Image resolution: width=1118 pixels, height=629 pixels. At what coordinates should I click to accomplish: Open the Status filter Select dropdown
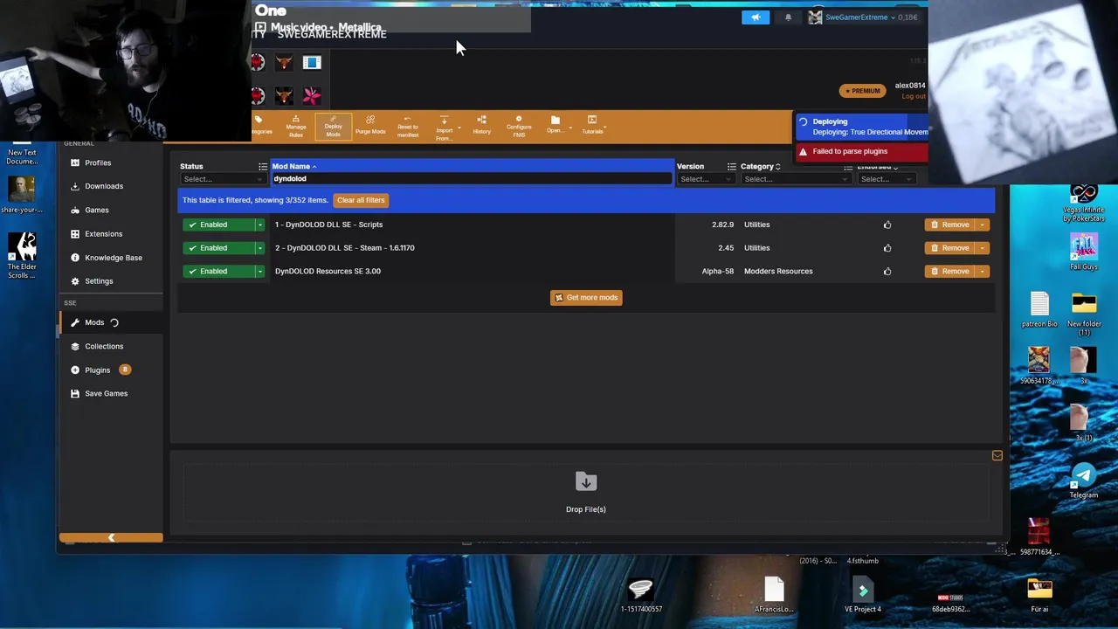coord(222,179)
